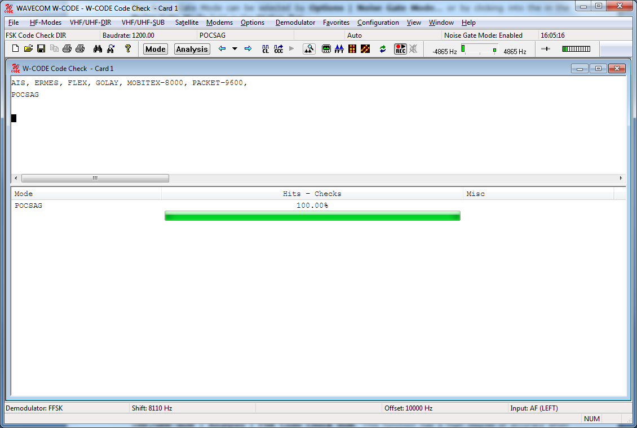637x428 pixels.
Task: Open the Demodulator menu
Action: click(295, 23)
